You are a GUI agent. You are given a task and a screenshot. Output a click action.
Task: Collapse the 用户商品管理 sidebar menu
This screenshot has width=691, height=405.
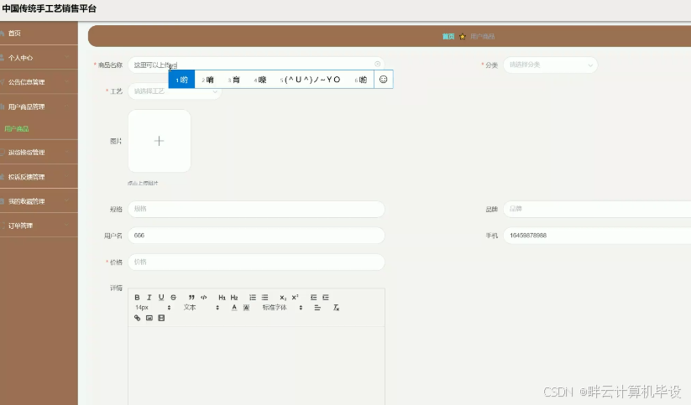point(39,106)
